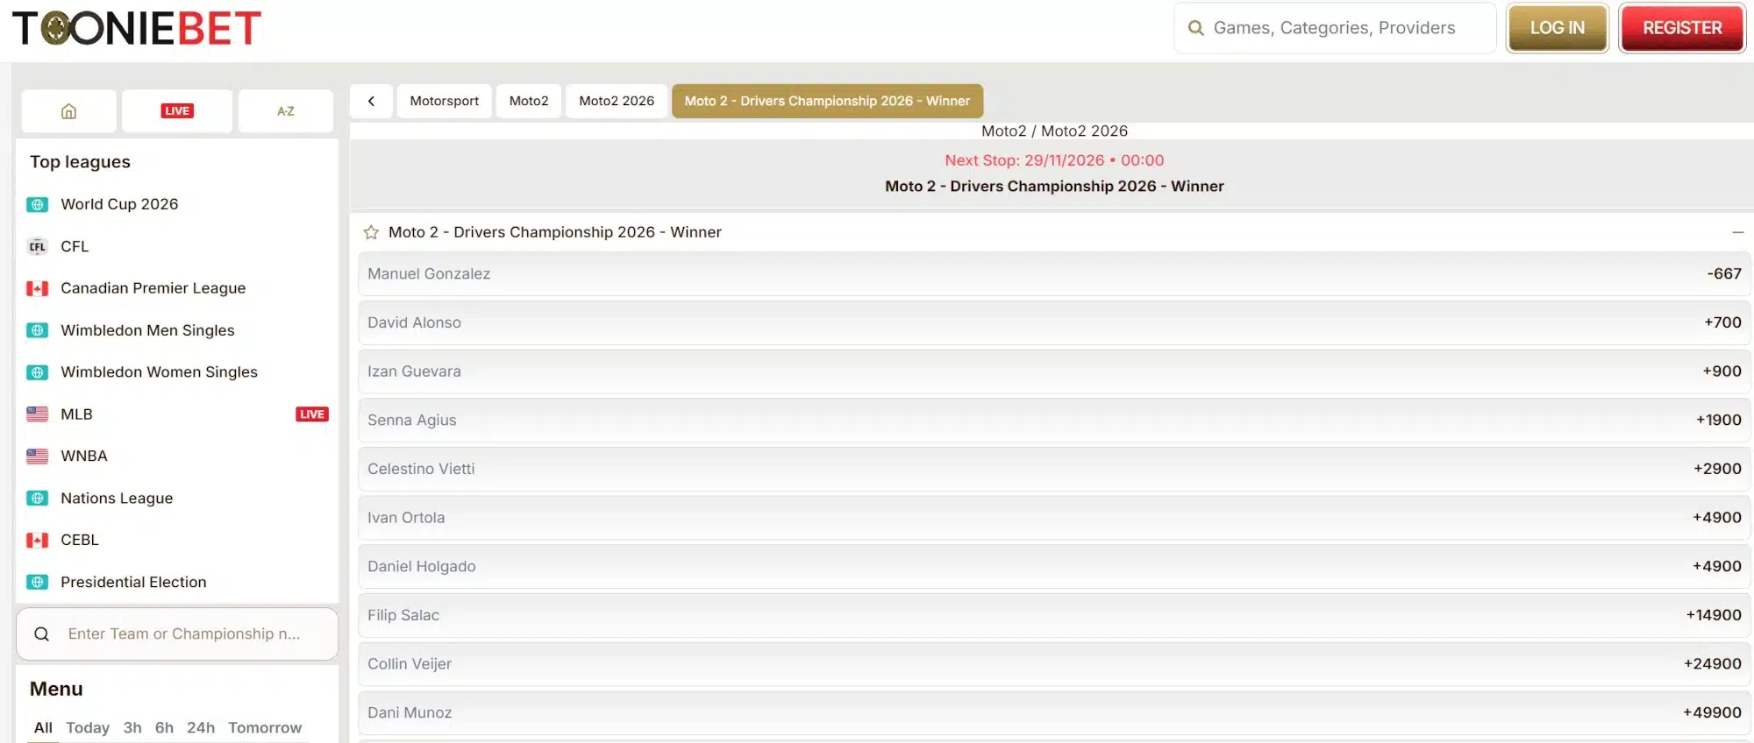Bet on Dani Munoz at +49900
Screen dimensions: 1754x743
pyautogui.click(x=1054, y=713)
